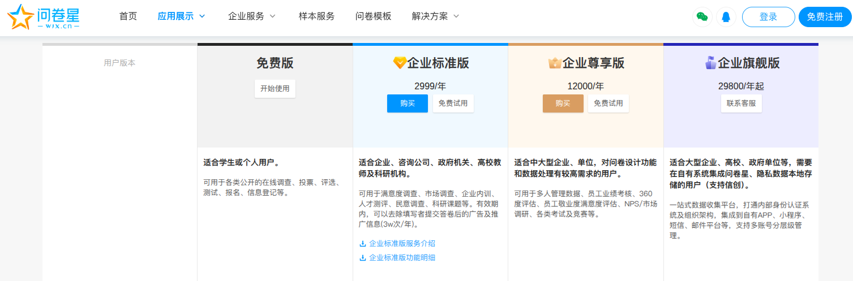
Task: Click the 用户版本 row label
Action: 119,63
